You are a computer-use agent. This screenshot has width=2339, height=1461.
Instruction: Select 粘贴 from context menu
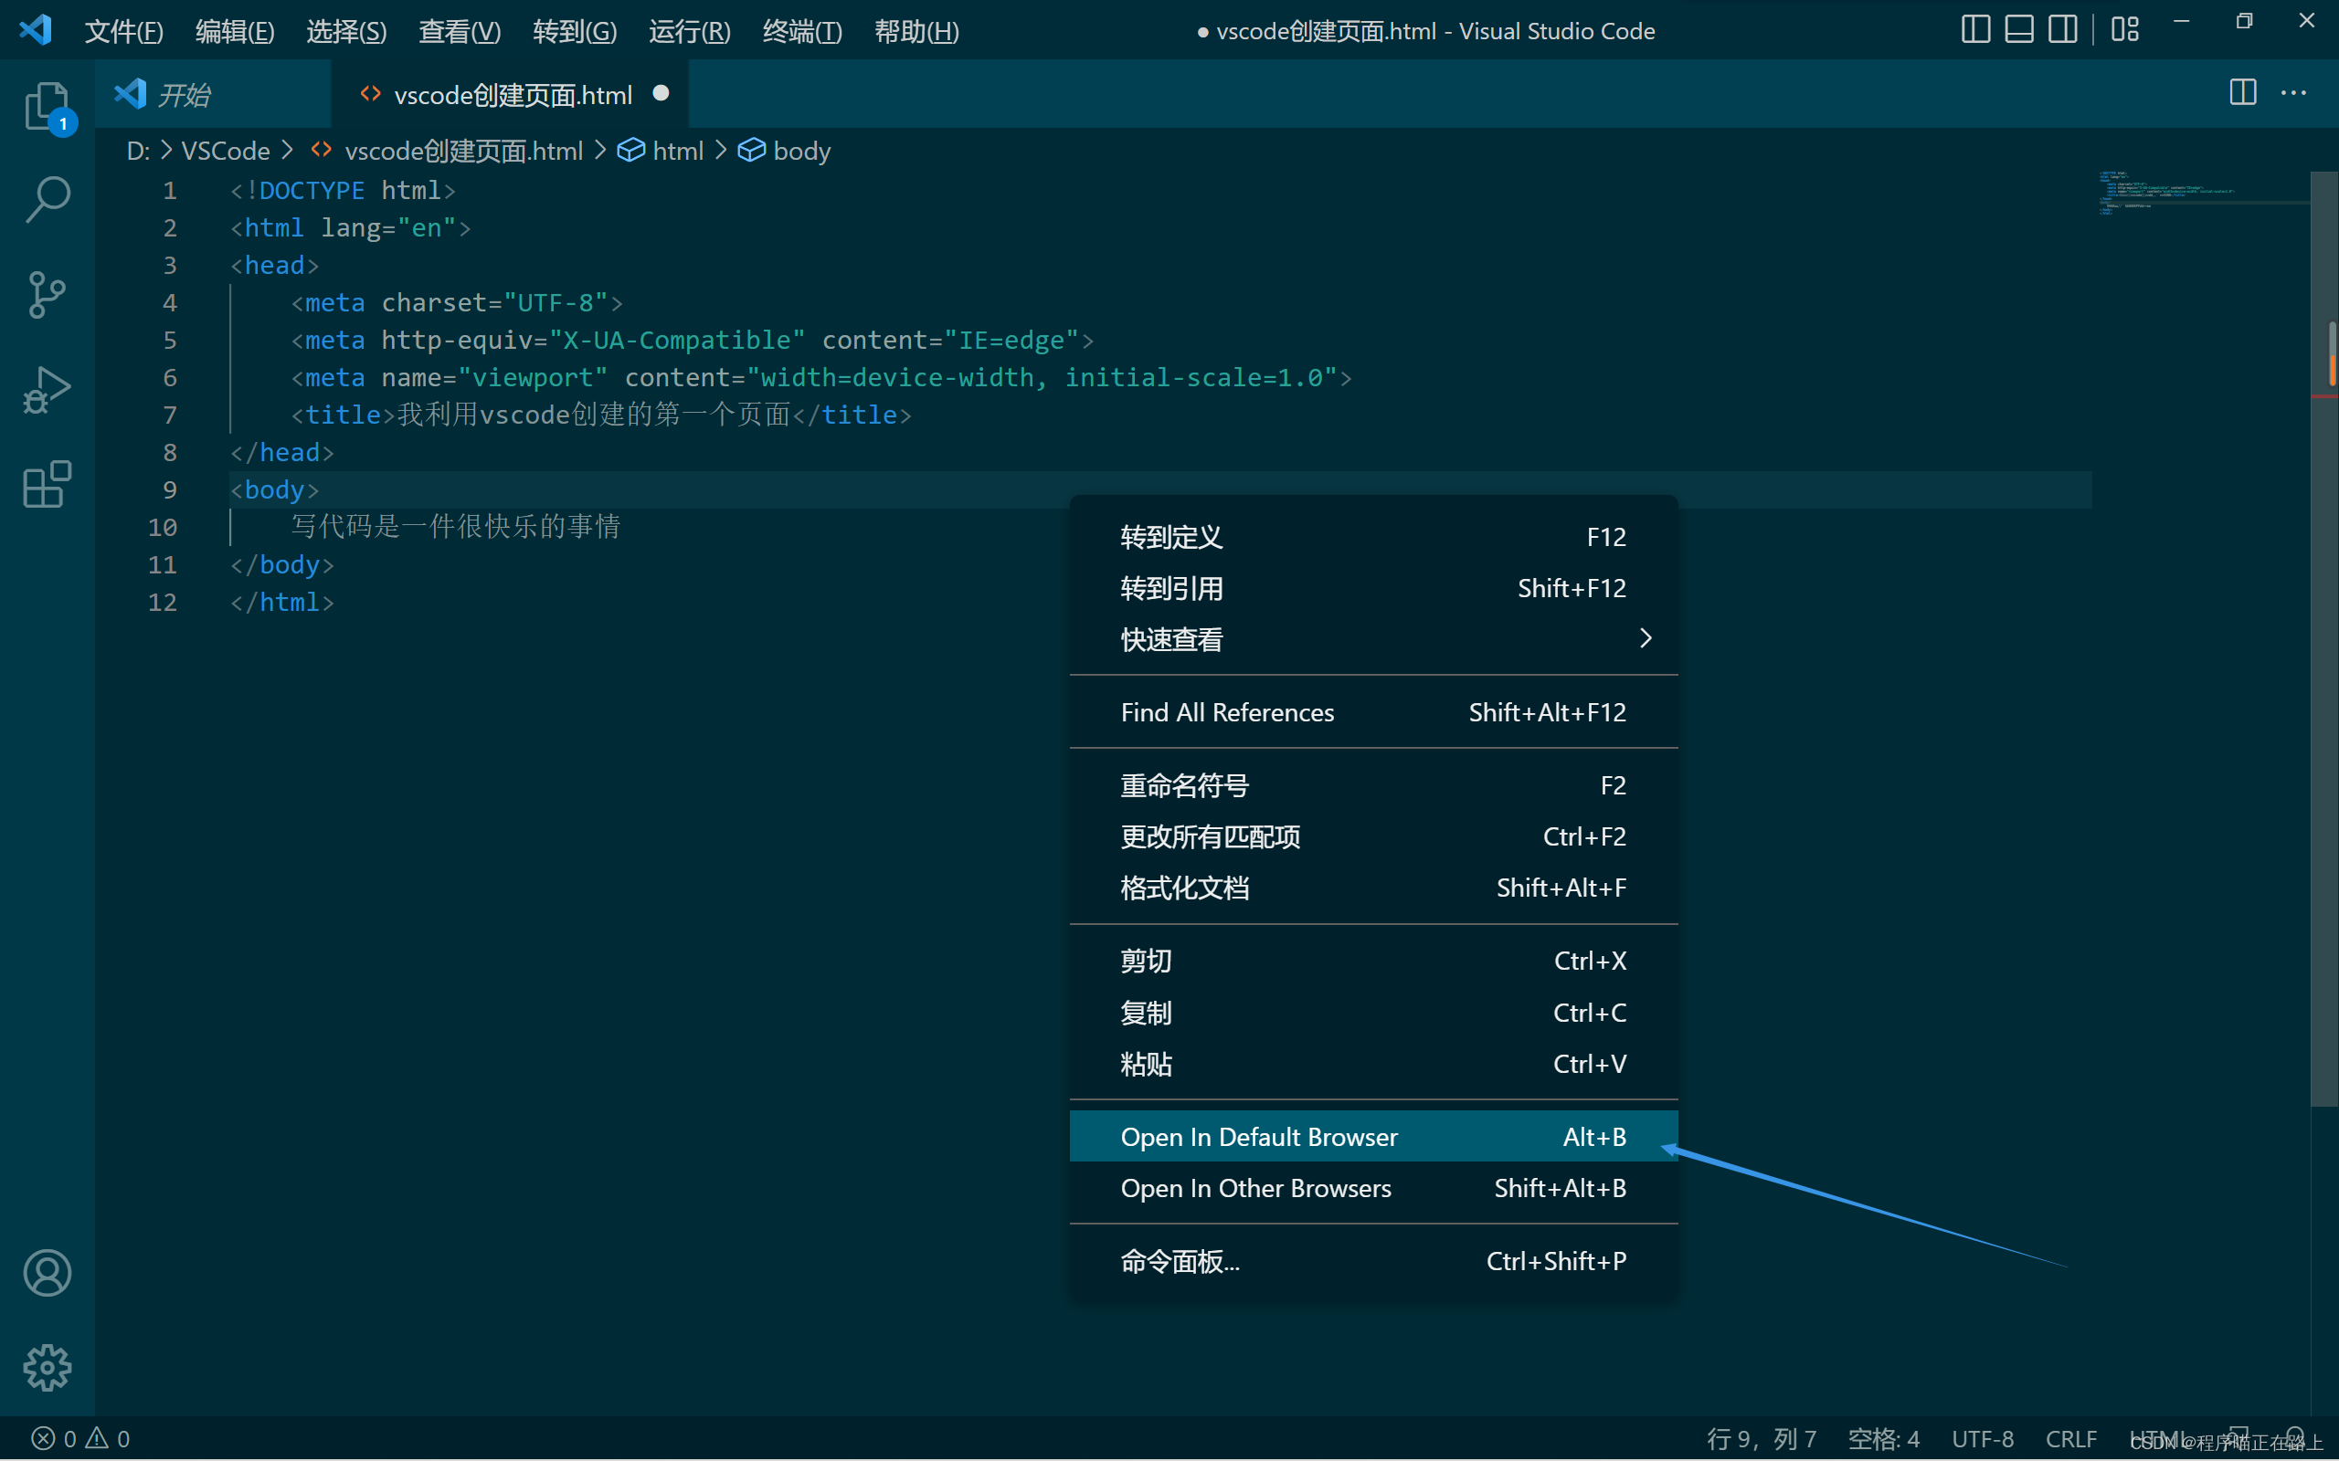click(1373, 1064)
